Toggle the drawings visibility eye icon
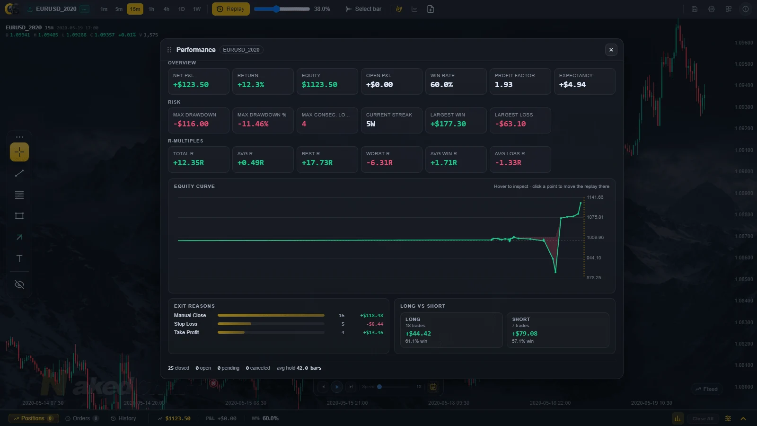 (x=19, y=284)
